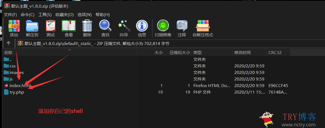Select the css folder name
The width and height of the screenshot is (325, 128).
click(x=13, y=66)
